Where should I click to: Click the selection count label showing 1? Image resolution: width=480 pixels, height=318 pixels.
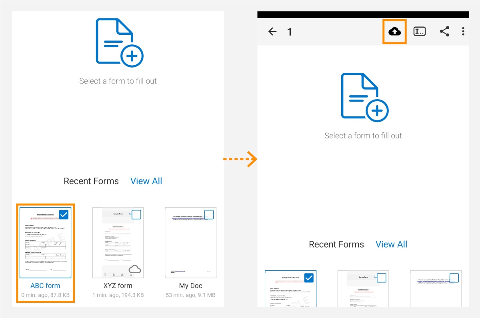tap(290, 32)
